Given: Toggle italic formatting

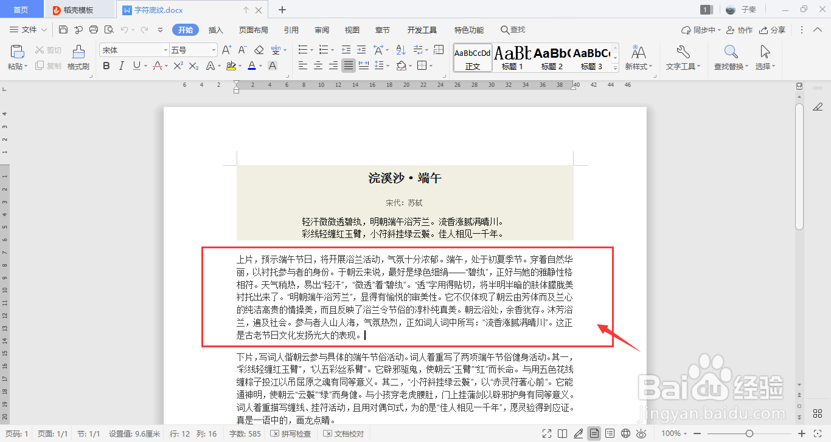Looking at the screenshot, I should coord(121,65).
